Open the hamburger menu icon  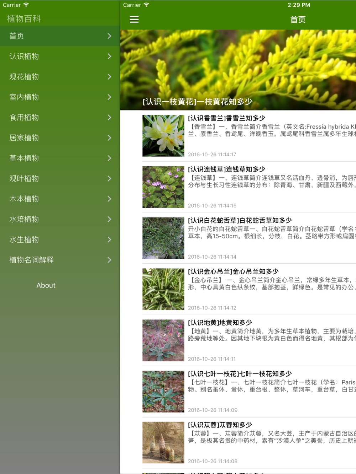[x=134, y=20]
